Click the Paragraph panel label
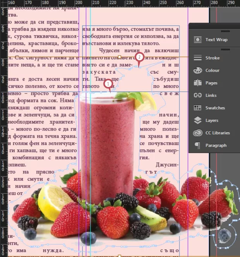Viewport: 240px width, 257px height. tap(216, 145)
